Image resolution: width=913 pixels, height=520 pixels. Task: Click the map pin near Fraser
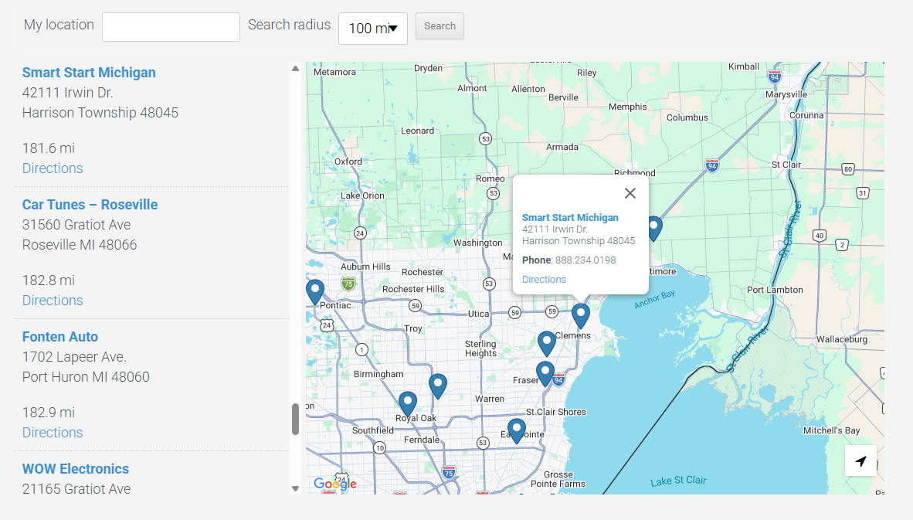point(545,374)
